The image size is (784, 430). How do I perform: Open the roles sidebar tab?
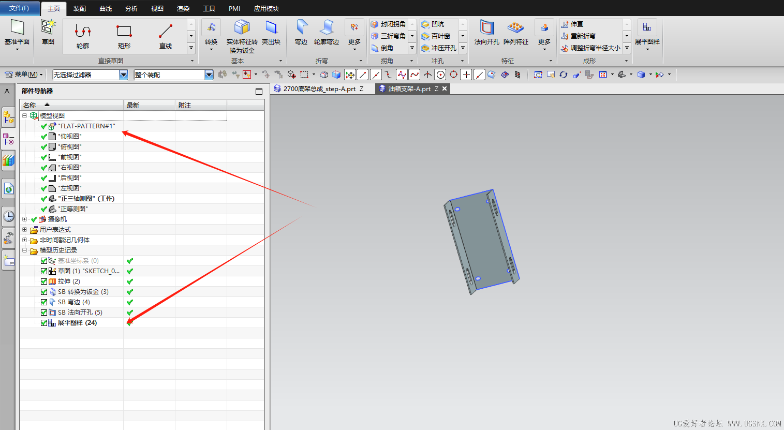point(9,238)
